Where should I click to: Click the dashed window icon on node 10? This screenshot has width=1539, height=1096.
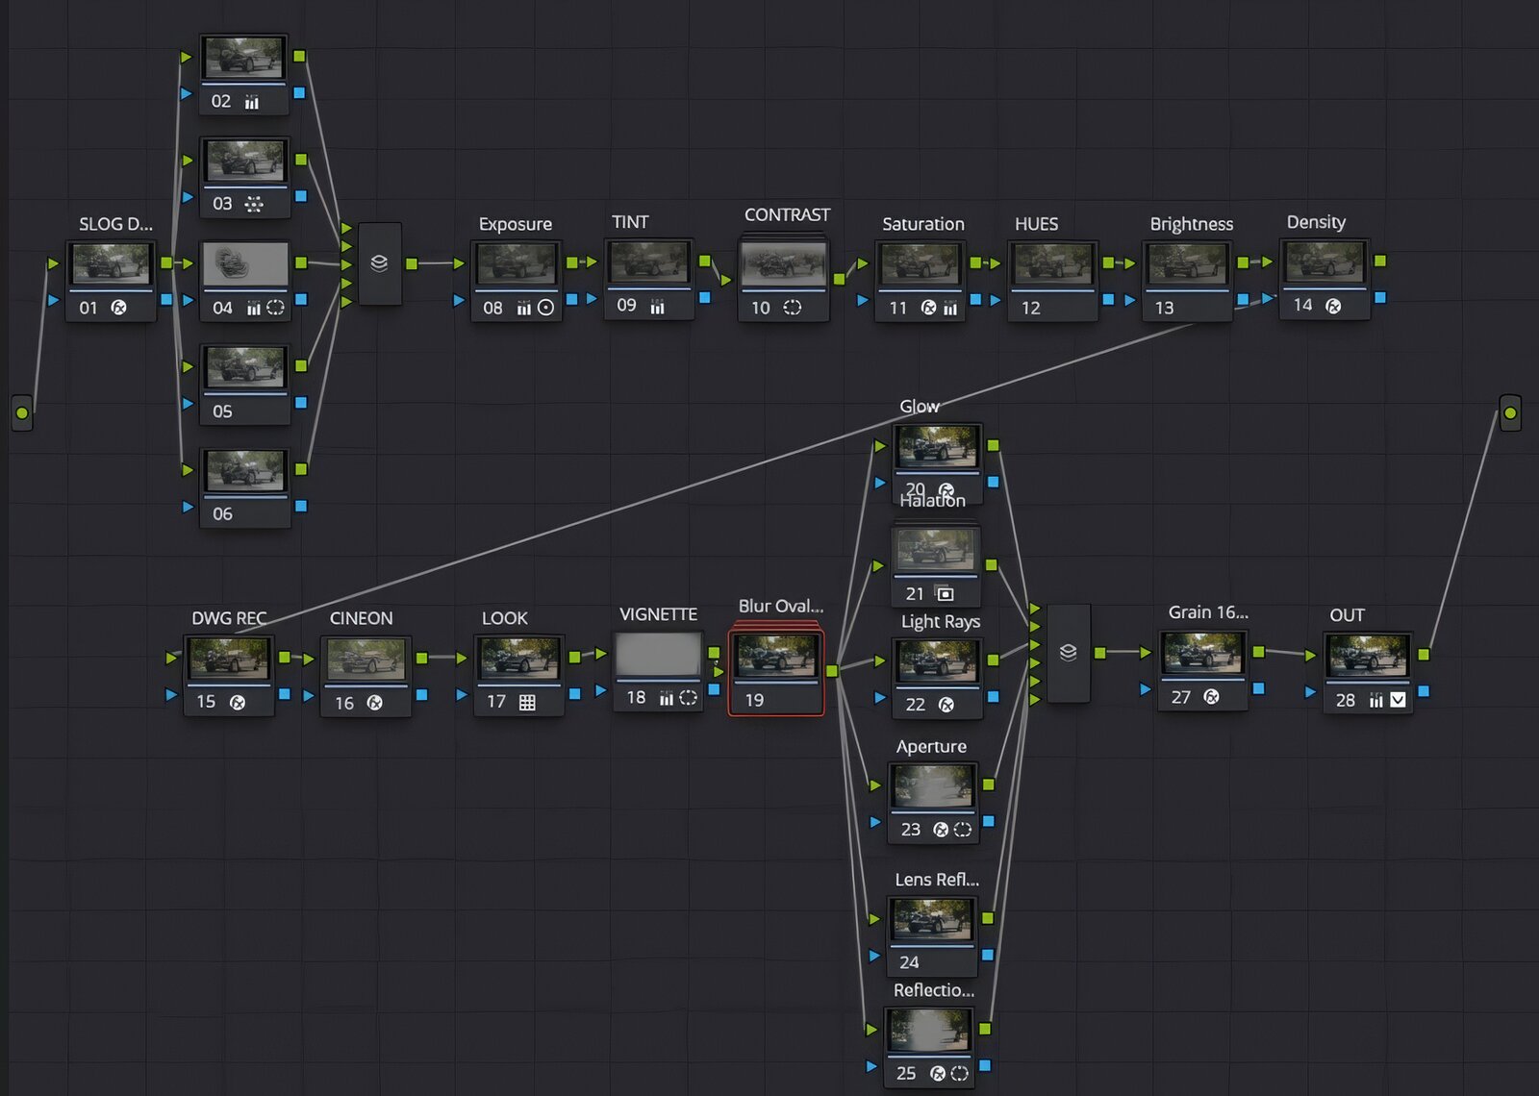[792, 308]
